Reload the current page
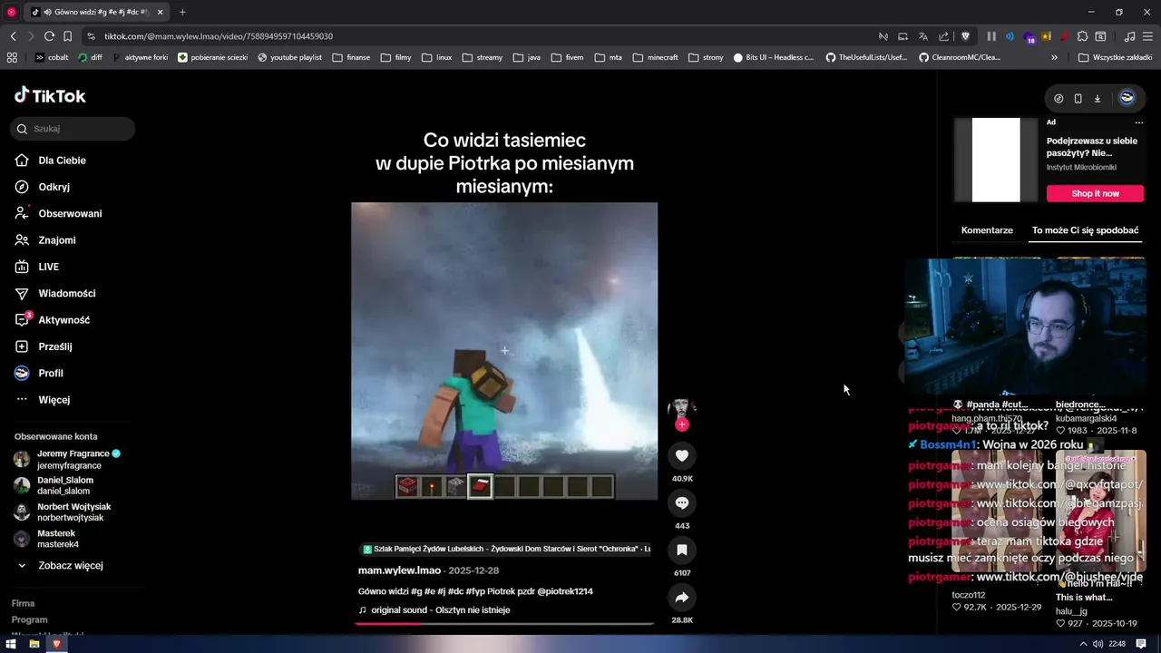Screen dimensions: 1161x653 49,36
